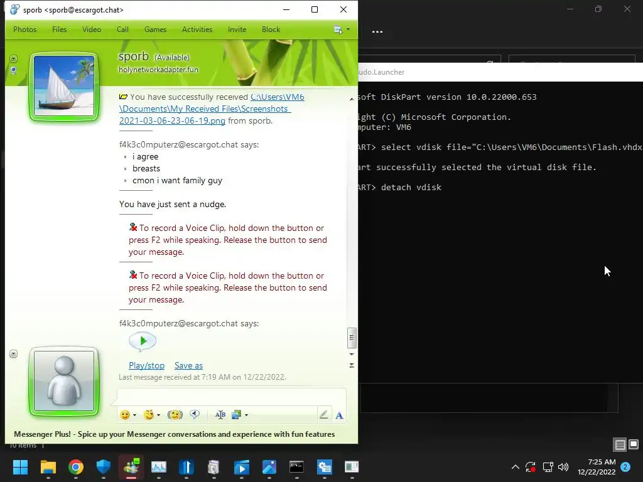The width and height of the screenshot is (643, 482).
Task: Click the chat scrollbar up arrow
Action: [x=352, y=99]
